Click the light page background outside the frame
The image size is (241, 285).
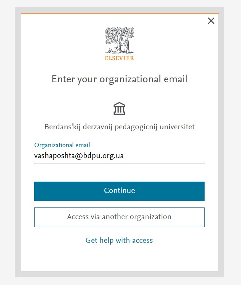coord(7,146)
